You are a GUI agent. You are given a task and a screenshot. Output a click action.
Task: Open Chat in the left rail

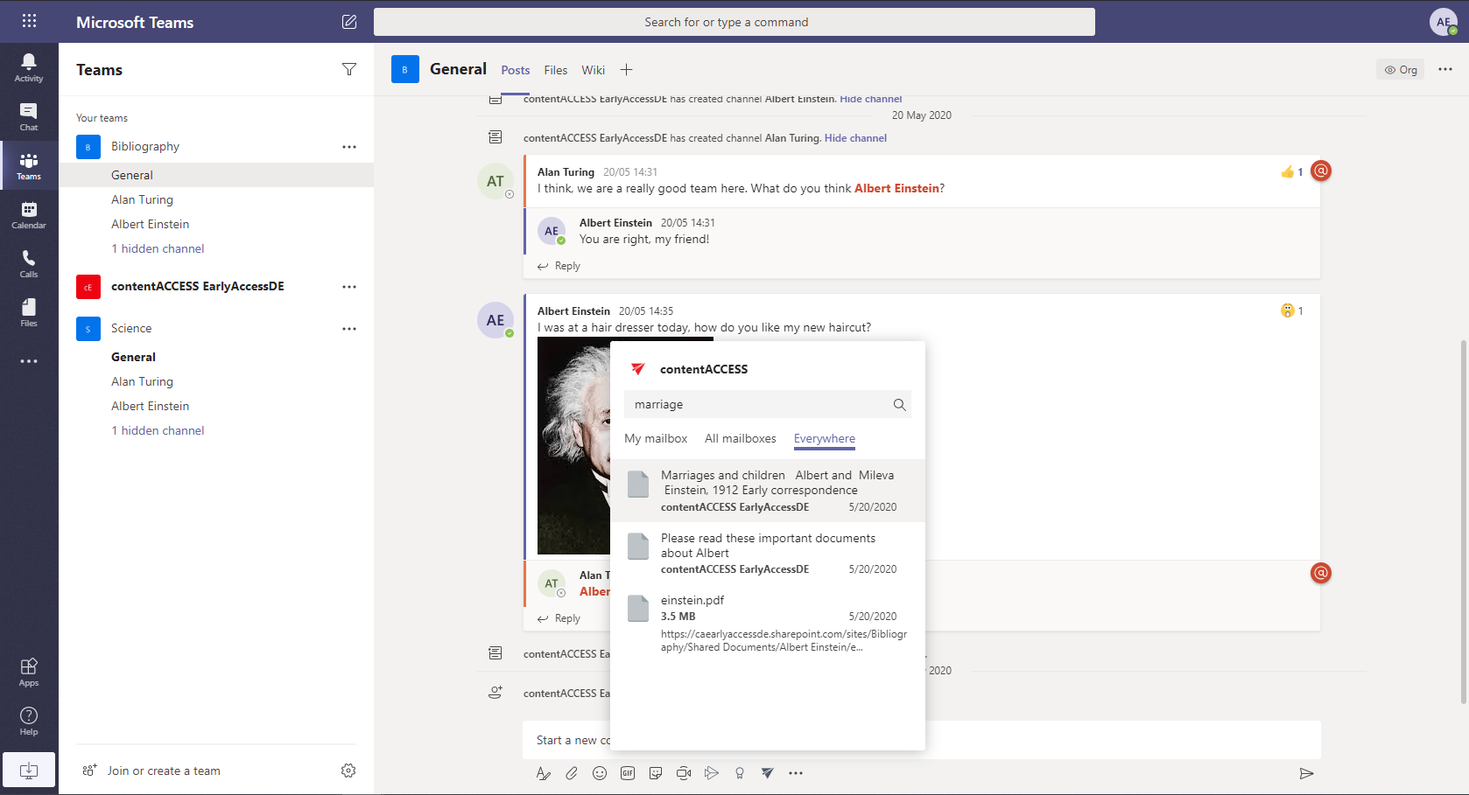click(29, 115)
